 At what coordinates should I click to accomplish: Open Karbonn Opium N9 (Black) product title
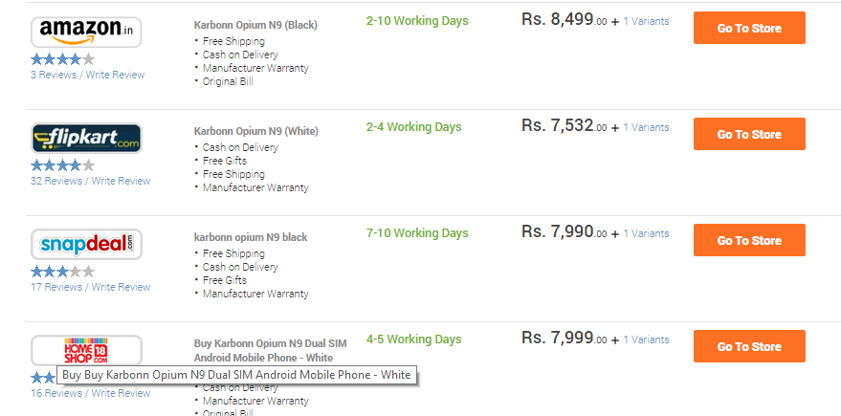[255, 25]
